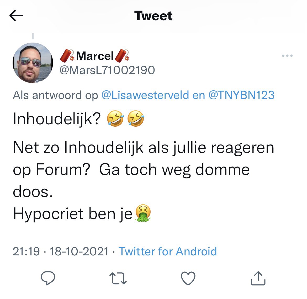Like the tweet with heart icon
Viewport: 307px width, 299px height.
188,278
